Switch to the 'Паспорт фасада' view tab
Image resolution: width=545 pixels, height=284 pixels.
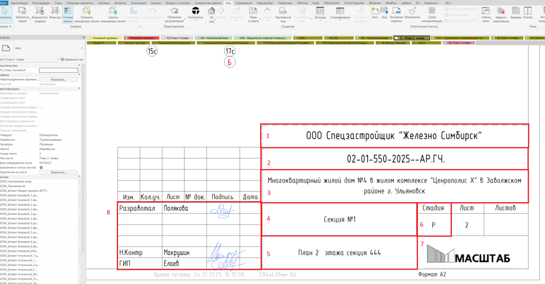pyautogui.click(x=134, y=43)
